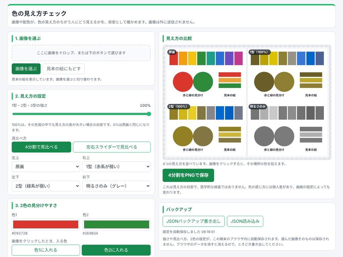Click the 見え方の比較 section heading
Screen dimensions: 343x257
tap(179, 38)
